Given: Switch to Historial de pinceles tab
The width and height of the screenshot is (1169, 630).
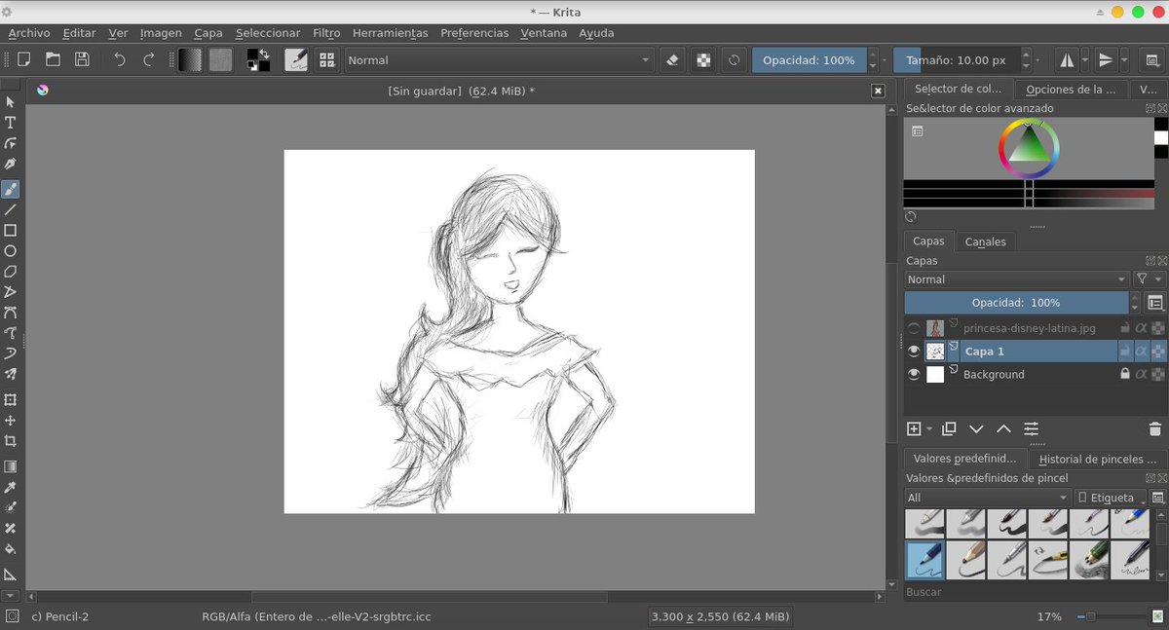Looking at the screenshot, I should (1097, 459).
